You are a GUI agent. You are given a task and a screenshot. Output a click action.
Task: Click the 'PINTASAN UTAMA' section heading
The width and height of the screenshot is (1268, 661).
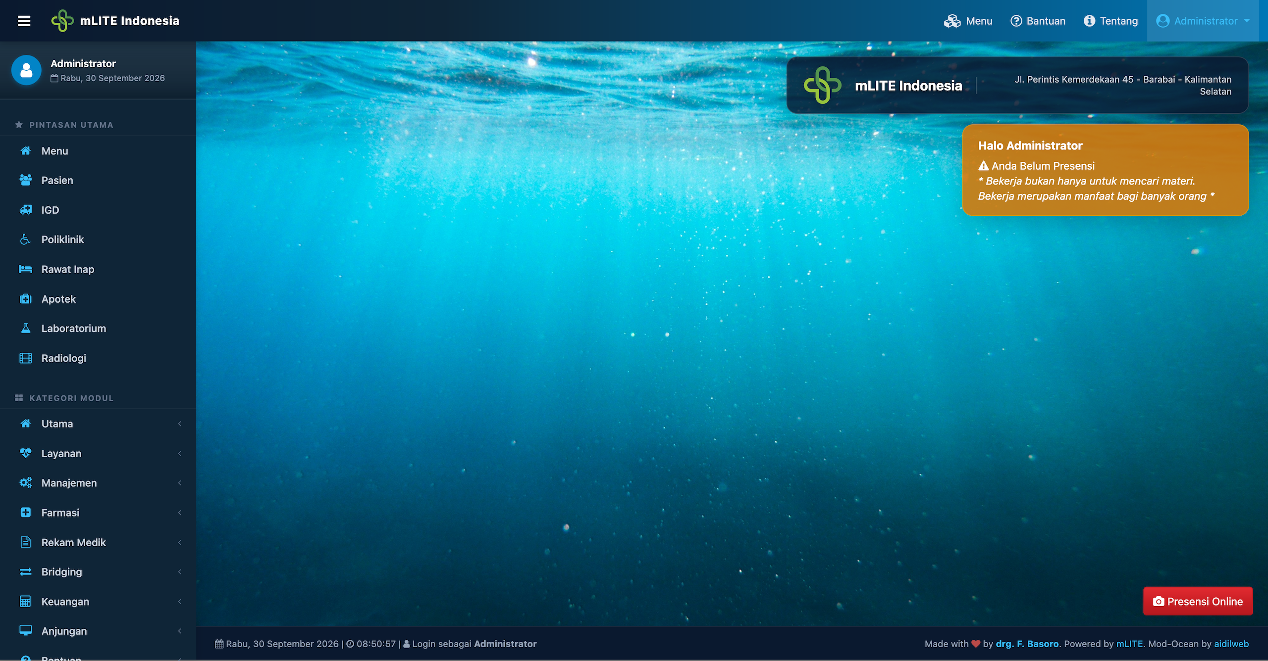pos(71,125)
